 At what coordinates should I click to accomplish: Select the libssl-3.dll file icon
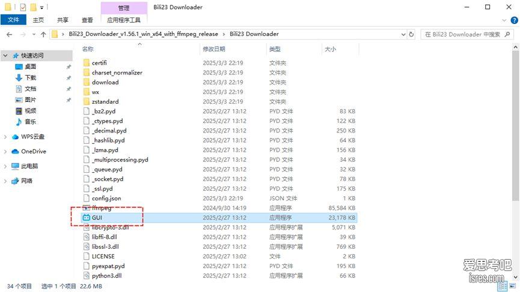87,246
